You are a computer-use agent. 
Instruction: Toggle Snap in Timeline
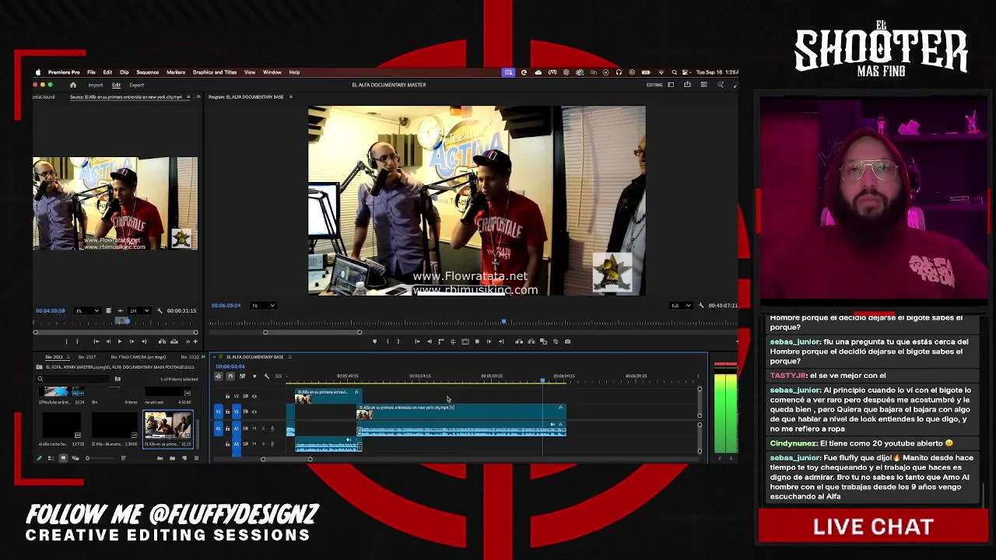(x=230, y=376)
